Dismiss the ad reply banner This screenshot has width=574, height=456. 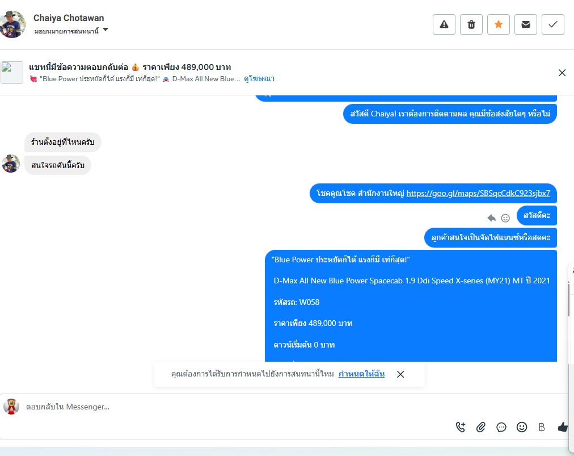[562, 73]
